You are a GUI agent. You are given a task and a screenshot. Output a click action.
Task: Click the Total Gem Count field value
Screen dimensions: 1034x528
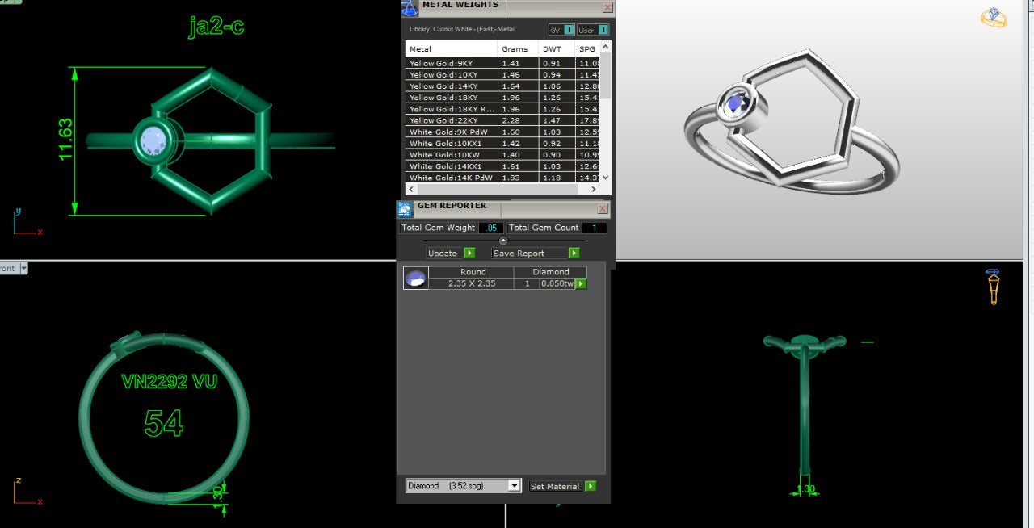595,228
